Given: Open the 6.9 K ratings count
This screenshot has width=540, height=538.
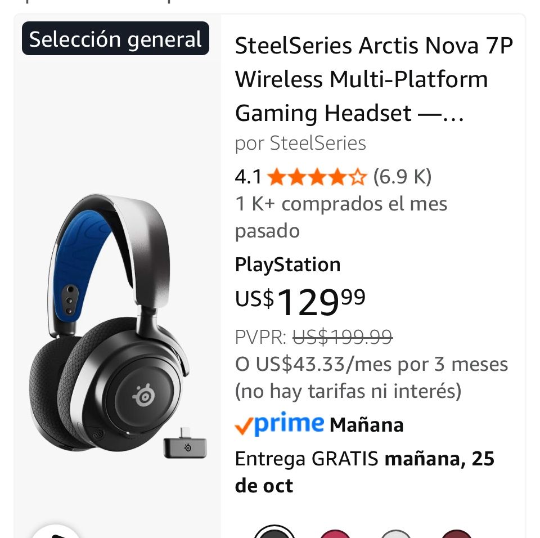Looking at the screenshot, I should (402, 177).
